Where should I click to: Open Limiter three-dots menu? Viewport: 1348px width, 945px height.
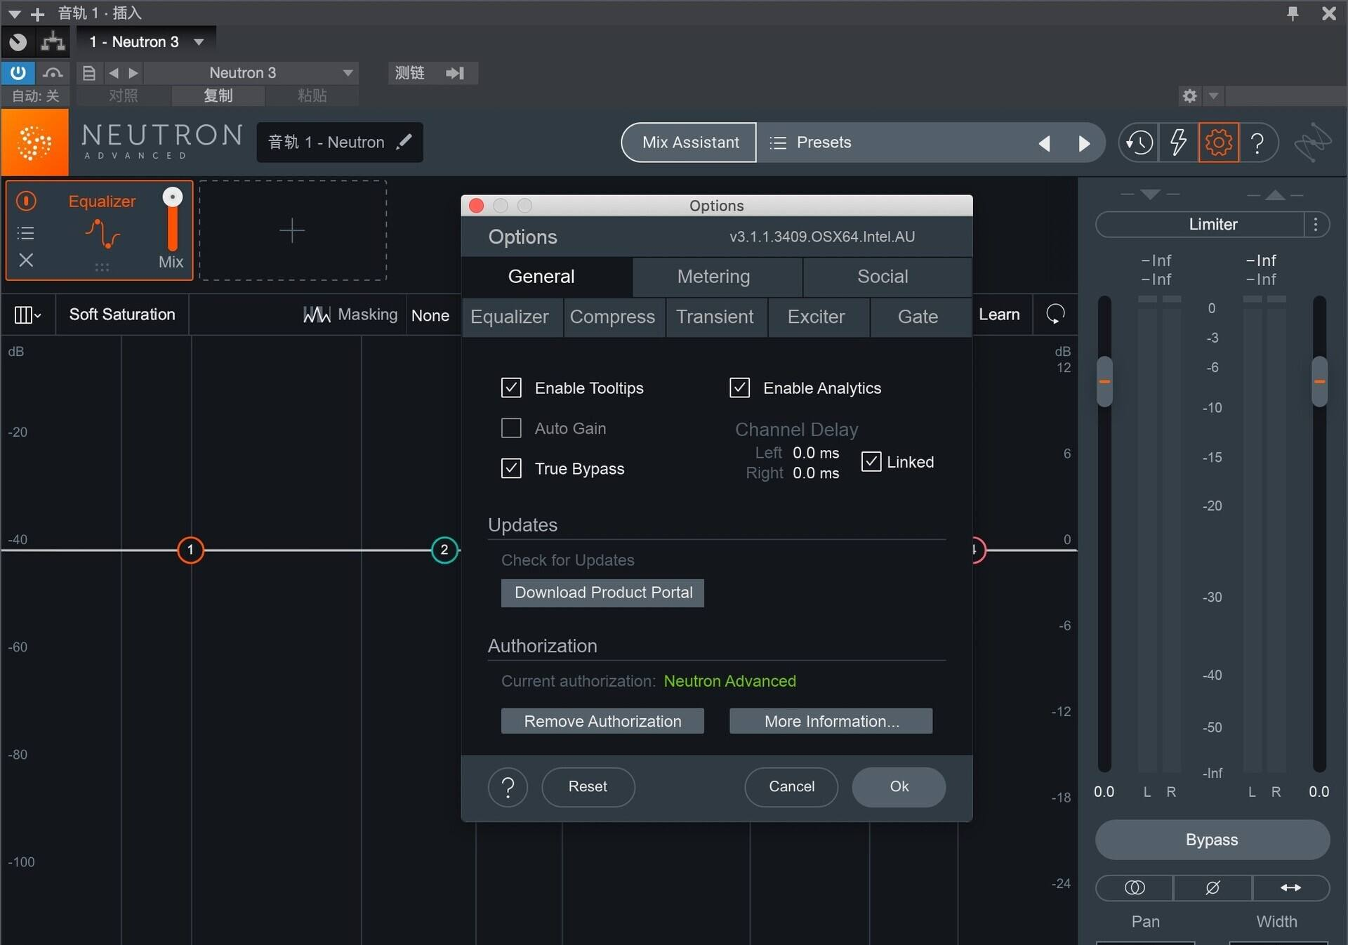(x=1316, y=225)
